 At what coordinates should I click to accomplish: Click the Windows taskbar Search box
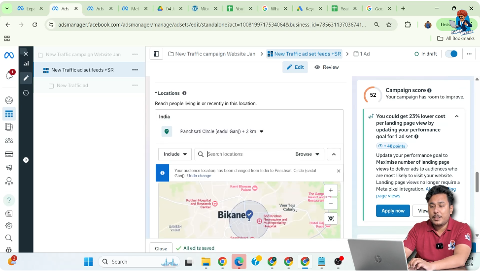click(x=140, y=262)
